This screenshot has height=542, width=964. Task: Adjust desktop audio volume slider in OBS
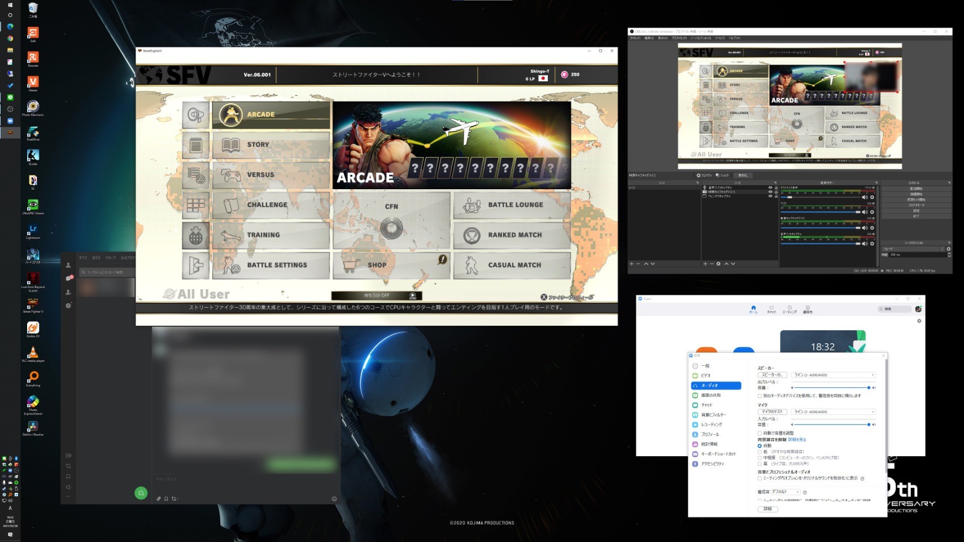pyautogui.click(x=821, y=197)
